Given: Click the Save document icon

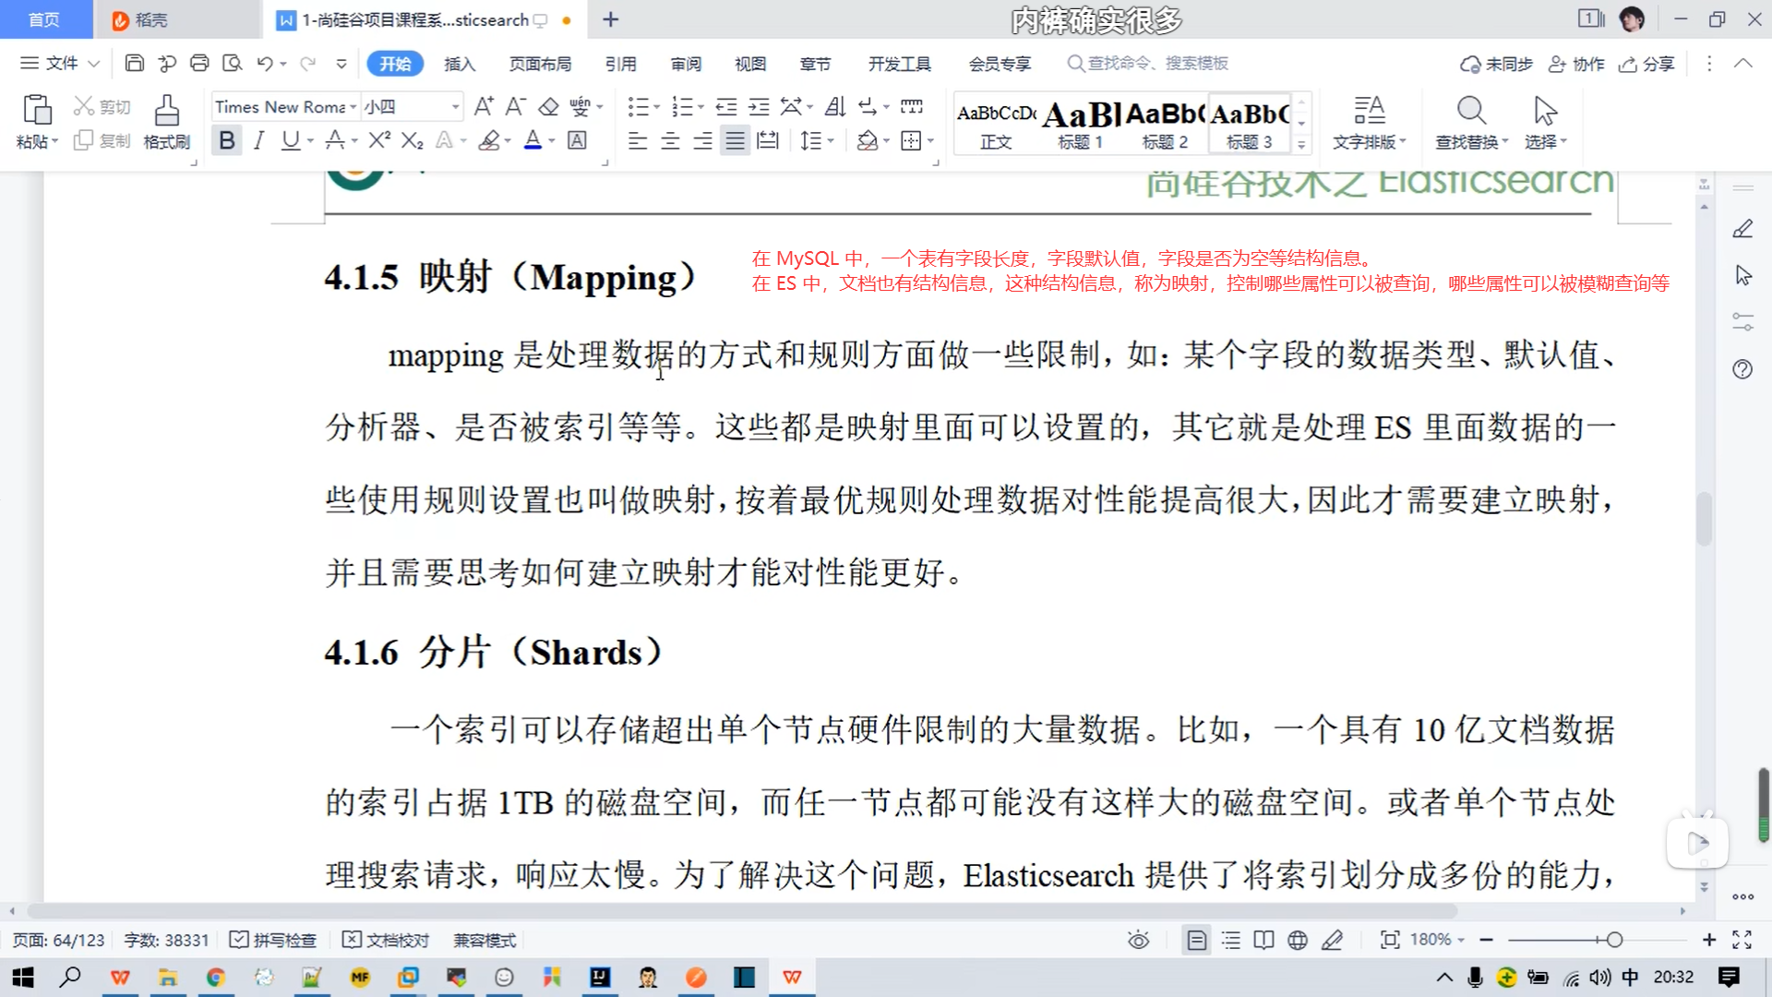Looking at the screenshot, I should (x=135, y=63).
